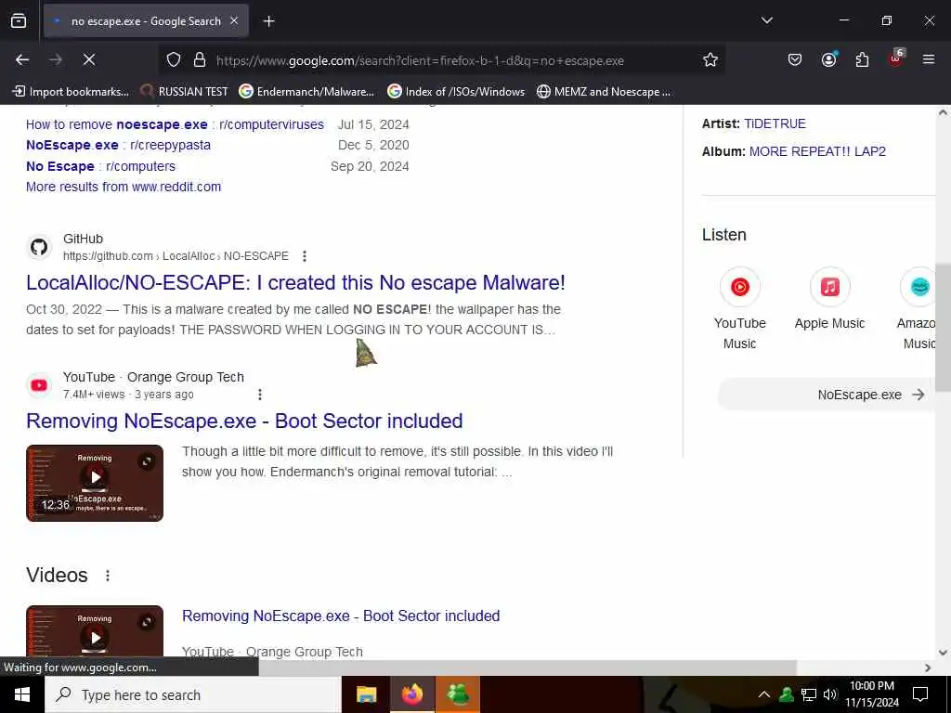Image resolution: width=951 pixels, height=713 pixels.
Task: Open the 'RUSSIAN TEST' bookmark
Action: 185,92
